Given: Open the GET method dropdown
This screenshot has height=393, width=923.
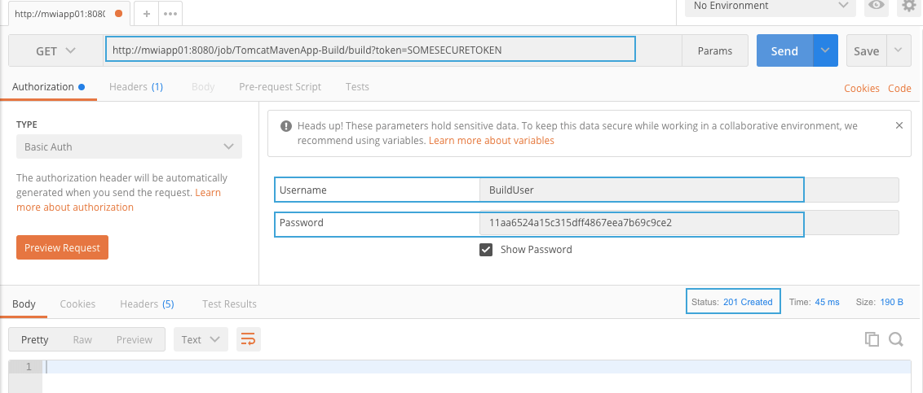Looking at the screenshot, I should pyautogui.click(x=56, y=50).
